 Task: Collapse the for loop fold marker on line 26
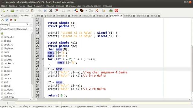click(43, 59)
